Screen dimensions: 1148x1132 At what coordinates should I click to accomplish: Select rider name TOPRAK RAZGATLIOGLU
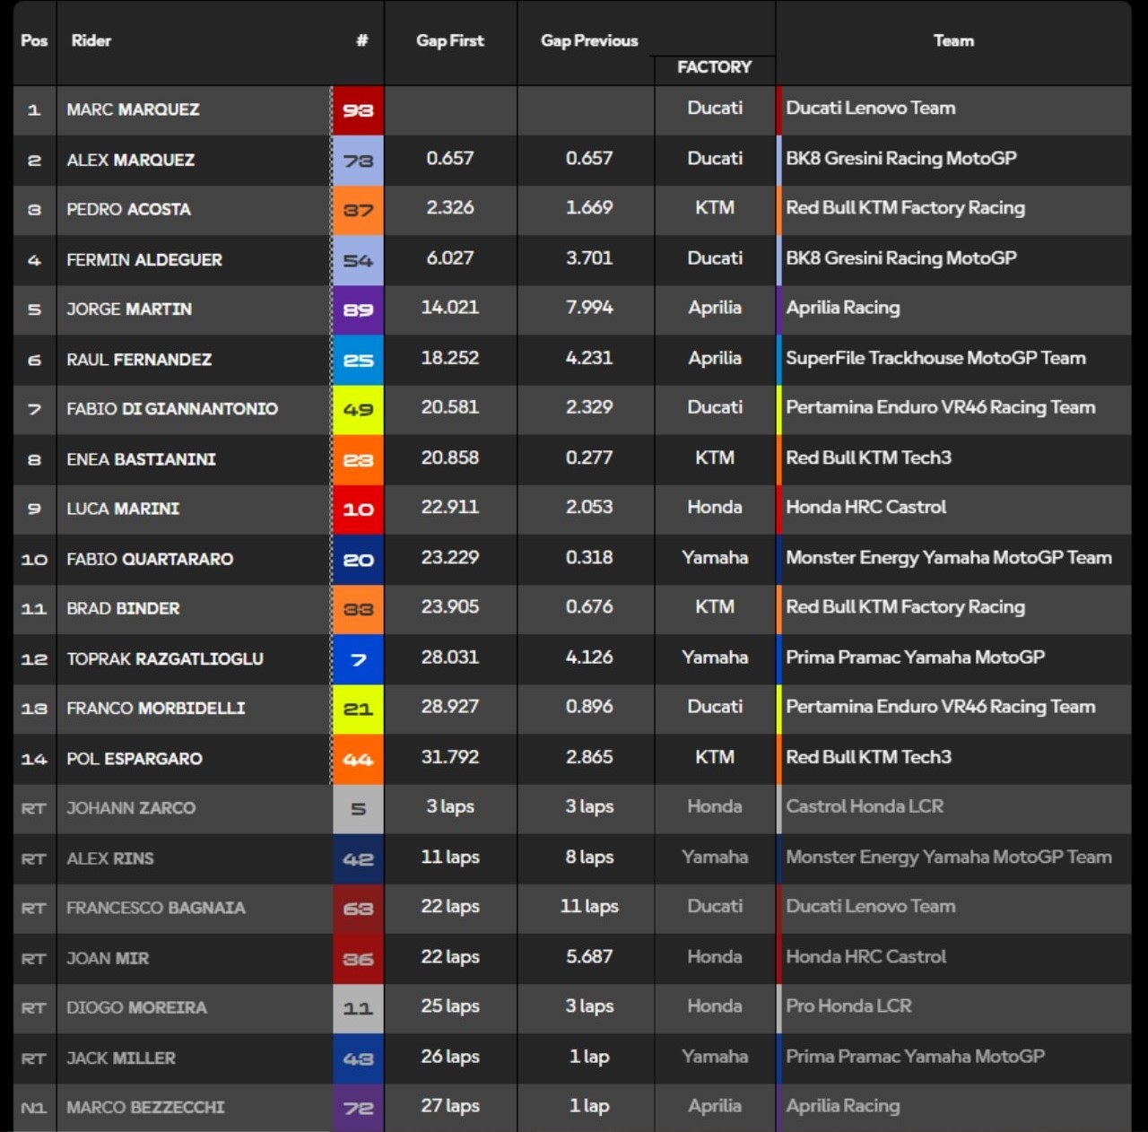pos(165,658)
